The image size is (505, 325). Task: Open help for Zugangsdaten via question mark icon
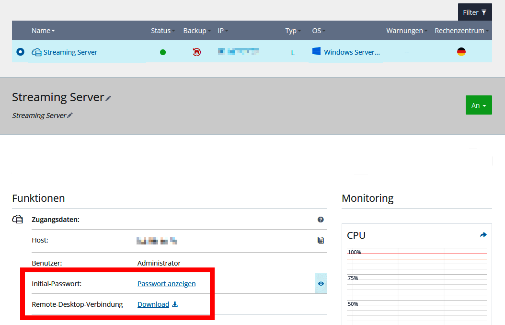coord(321,219)
